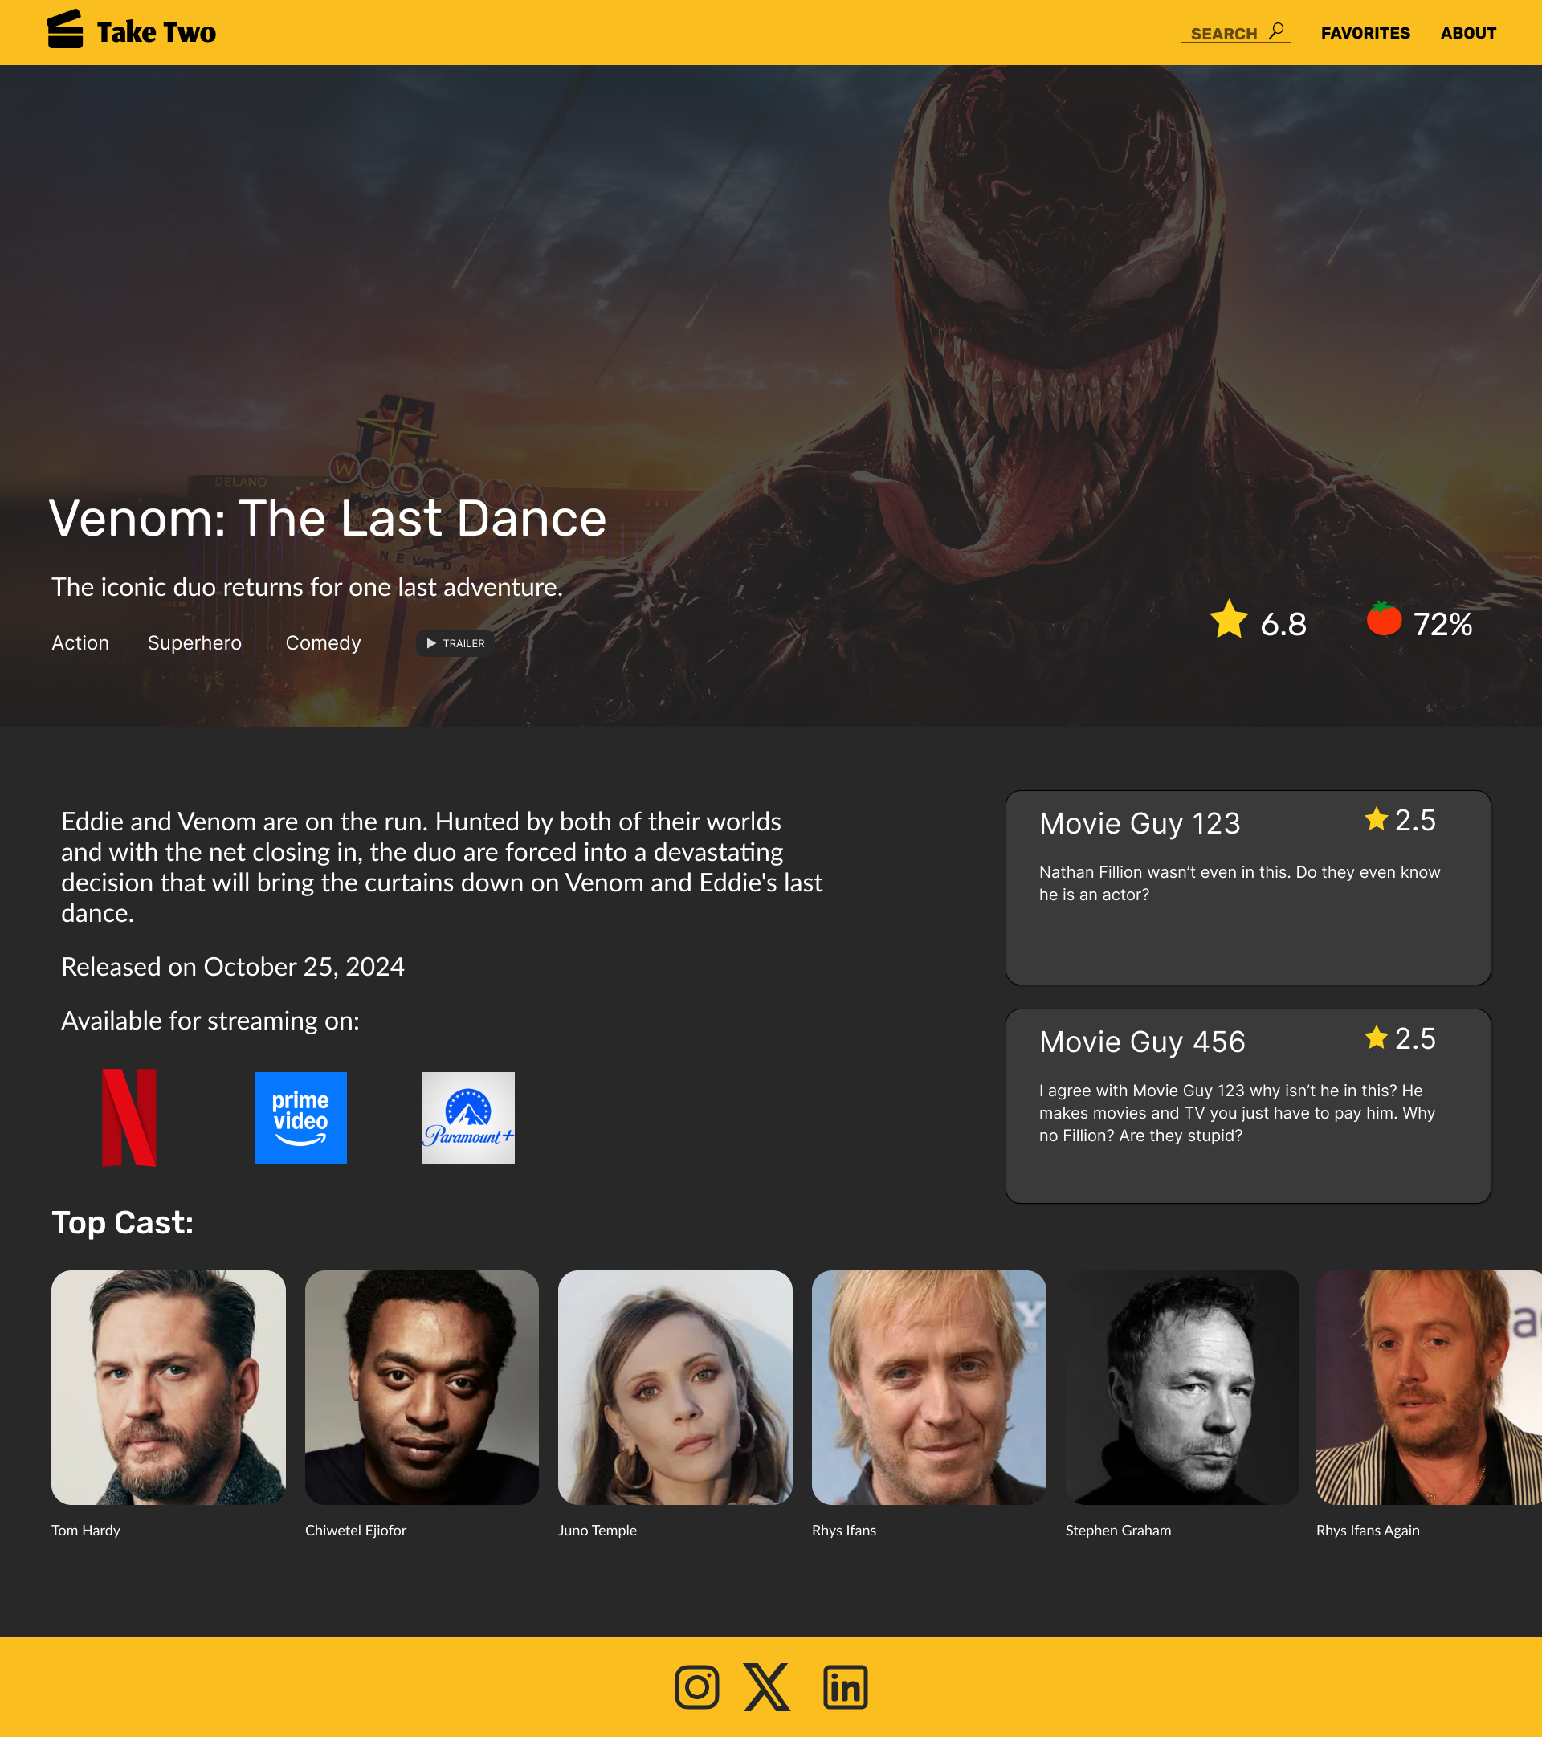Select the Prime Video streaming icon
1542x1737 pixels.
[x=300, y=1118]
